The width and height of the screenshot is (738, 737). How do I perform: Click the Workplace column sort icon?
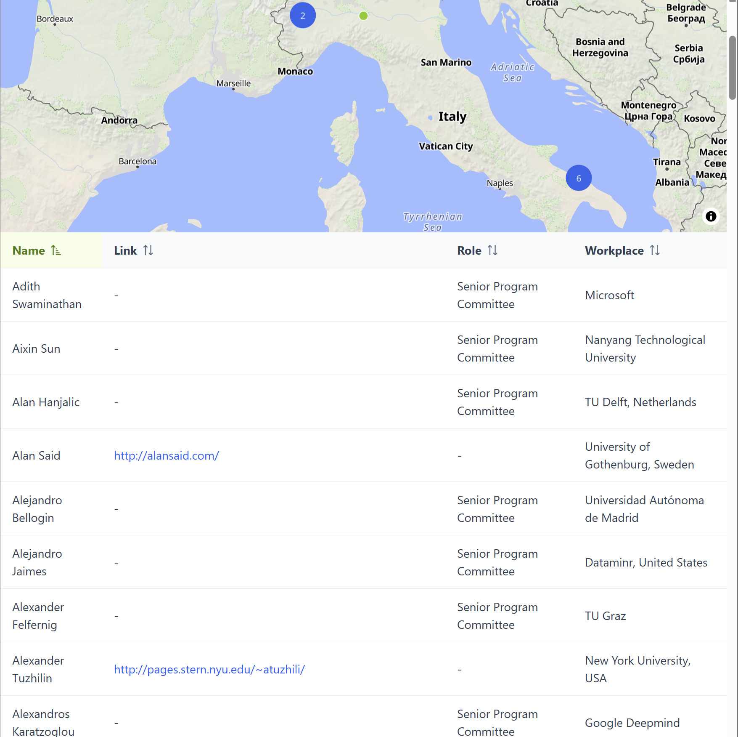click(655, 251)
